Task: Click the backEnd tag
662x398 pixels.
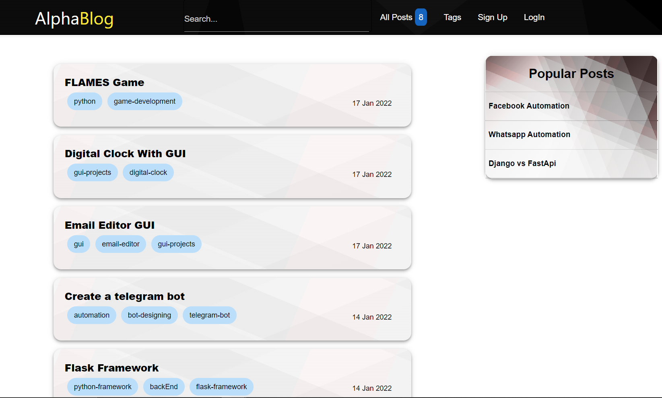Action: (164, 386)
